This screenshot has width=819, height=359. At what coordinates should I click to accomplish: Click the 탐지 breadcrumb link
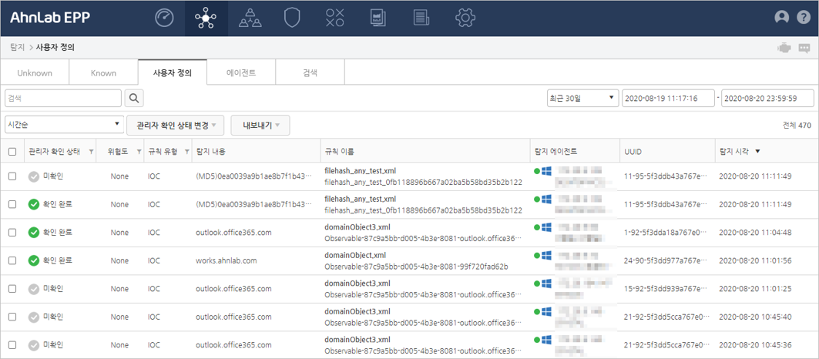coord(17,48)
